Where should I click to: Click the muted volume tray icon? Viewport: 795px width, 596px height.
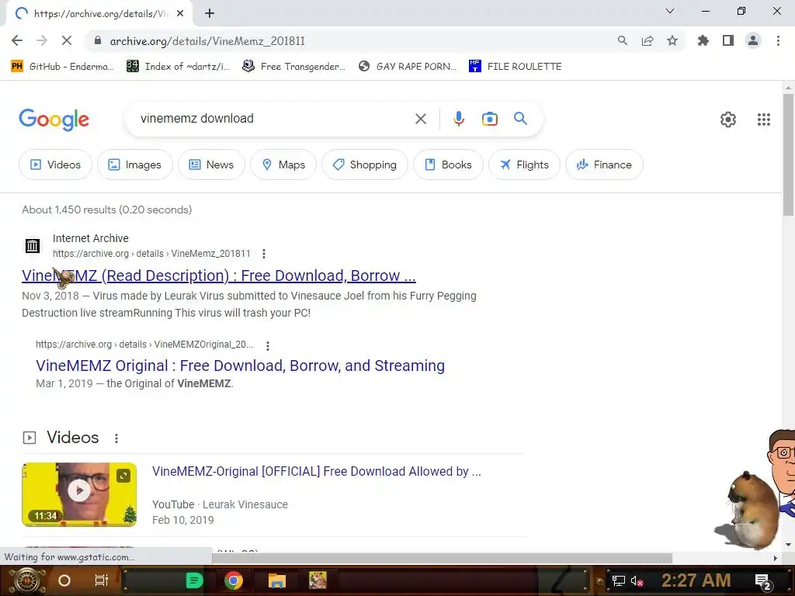tap(637, 580)
